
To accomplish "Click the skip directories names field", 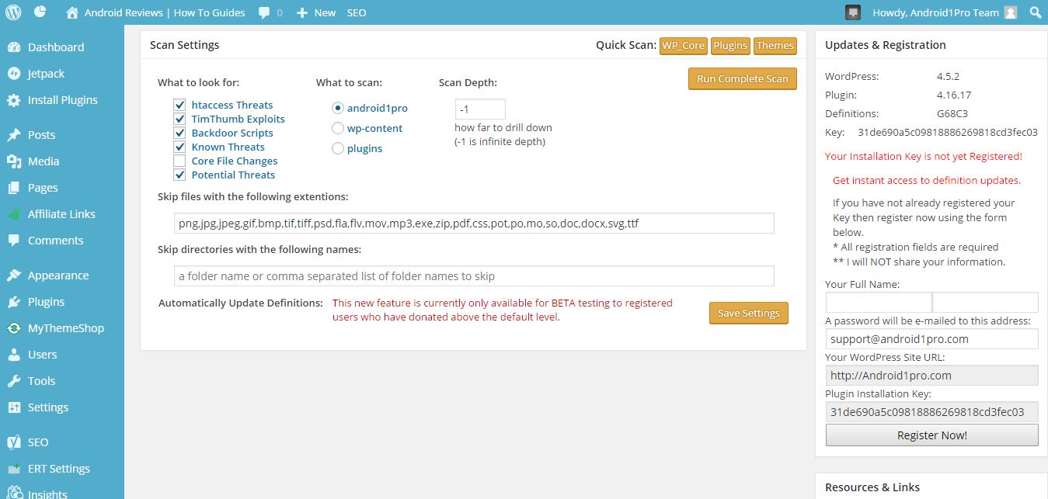I will coord(474,276).
